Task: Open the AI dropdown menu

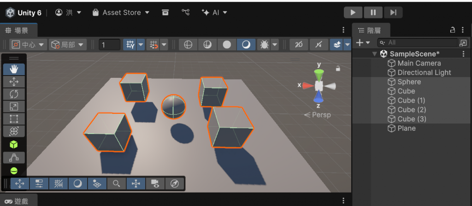Action: tap(214, 12)
